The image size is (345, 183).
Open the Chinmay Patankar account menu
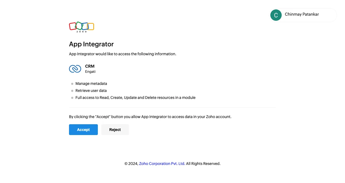coord(303,15)
